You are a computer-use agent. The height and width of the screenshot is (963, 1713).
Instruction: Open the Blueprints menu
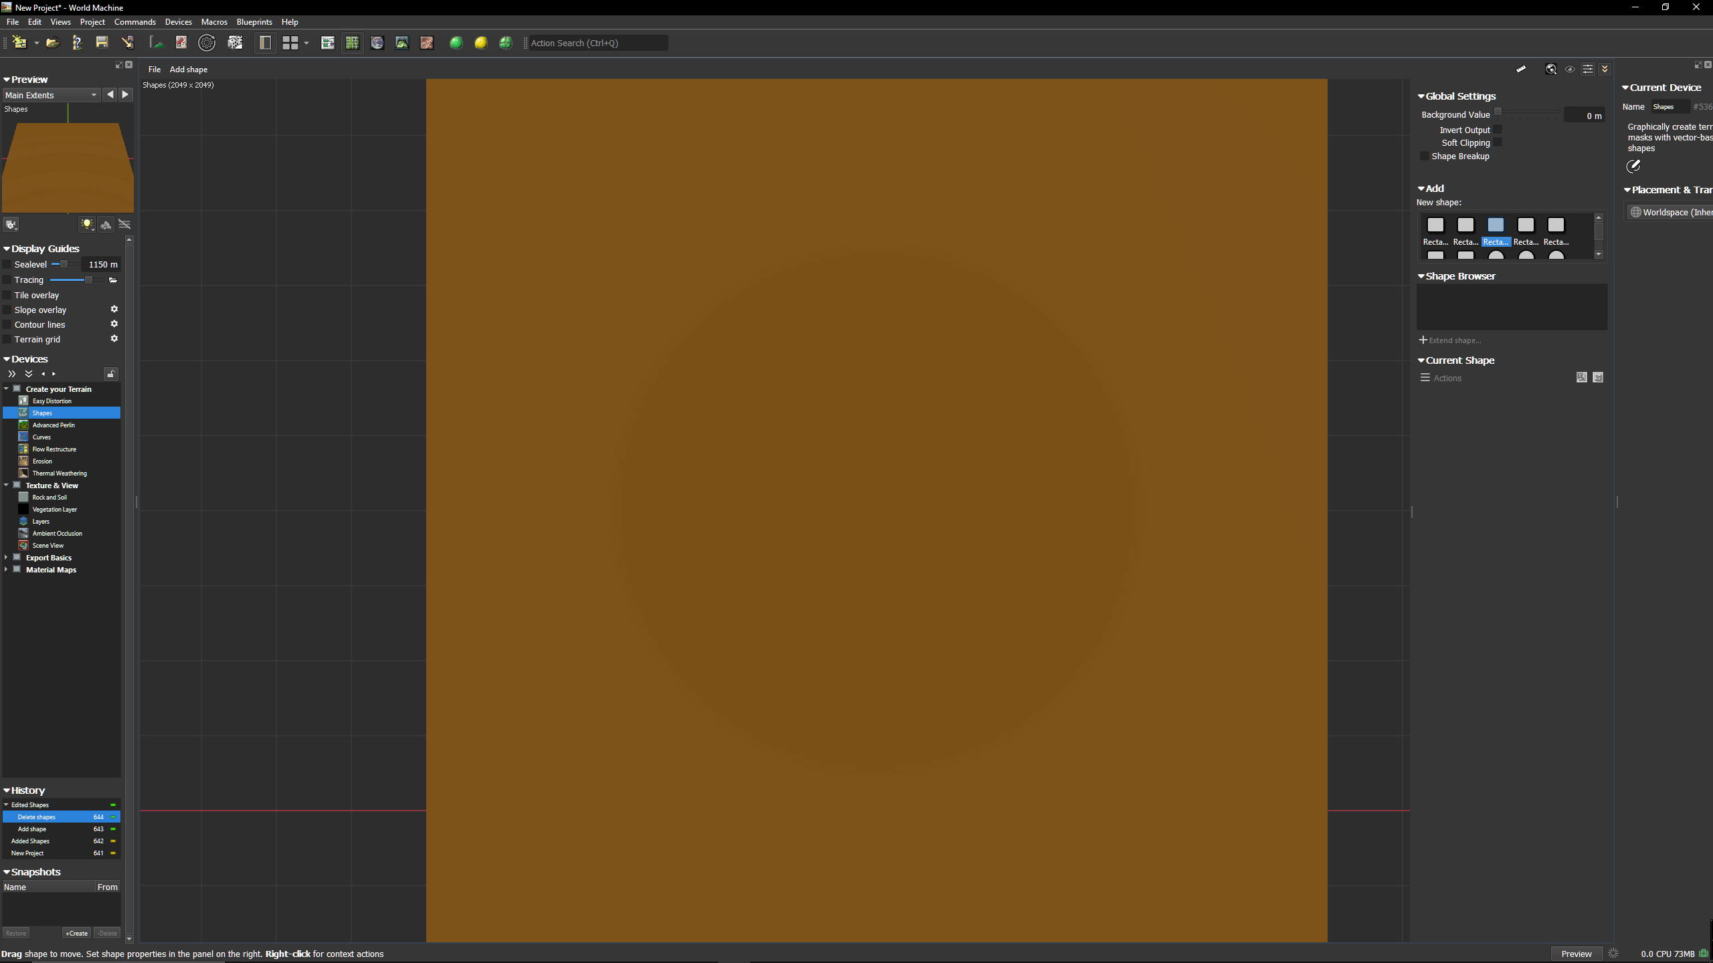tap(254, 22)
